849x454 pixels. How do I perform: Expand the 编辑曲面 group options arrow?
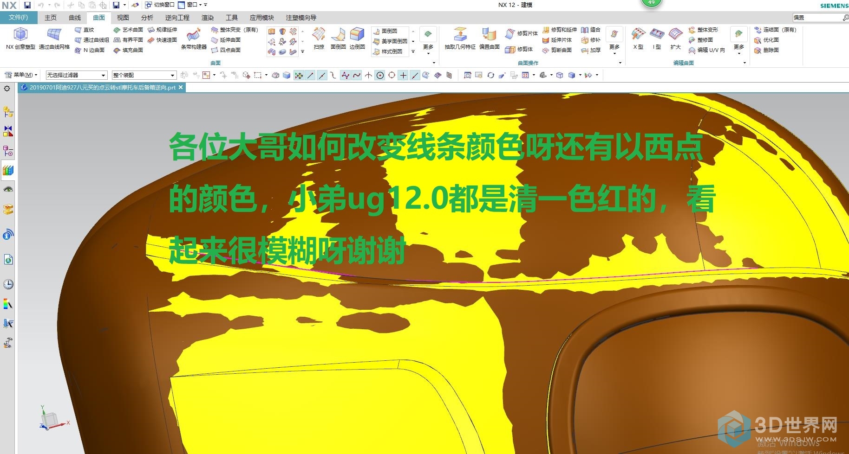pyautogui.click(x=745, y=63)
